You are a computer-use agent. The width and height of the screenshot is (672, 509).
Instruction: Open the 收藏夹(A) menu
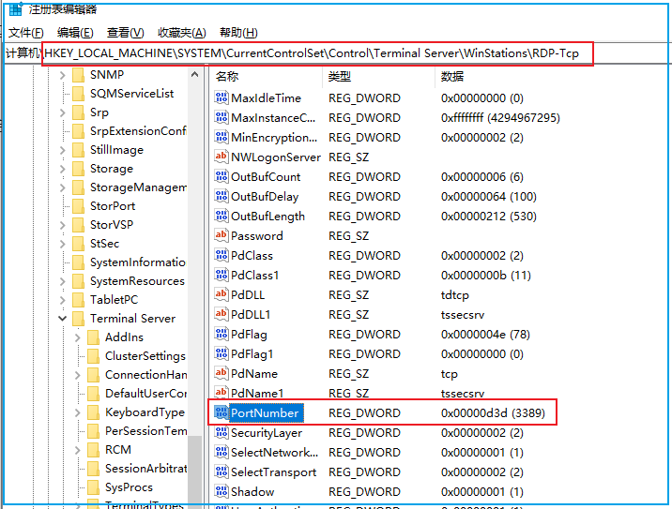182,33
